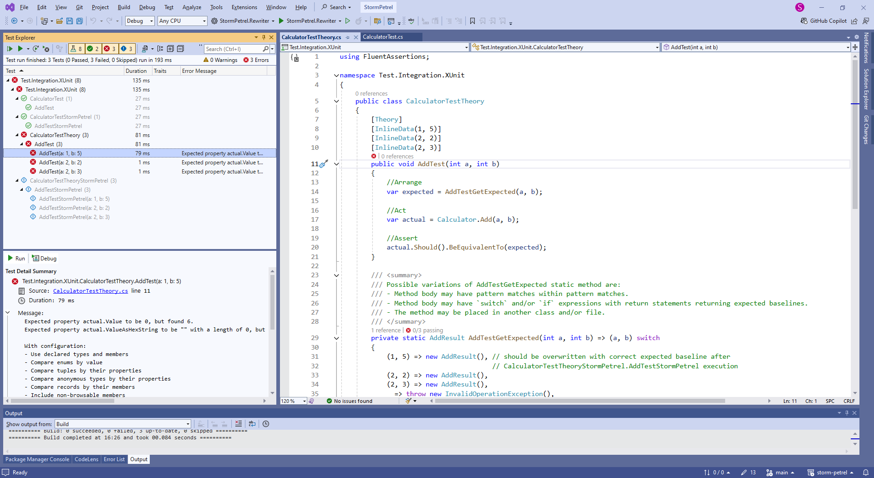Click the editor vertical scrollbar thumb
The width and height of the screenshot is (874, 478).
pyautogui.click(x=855, y=134)
